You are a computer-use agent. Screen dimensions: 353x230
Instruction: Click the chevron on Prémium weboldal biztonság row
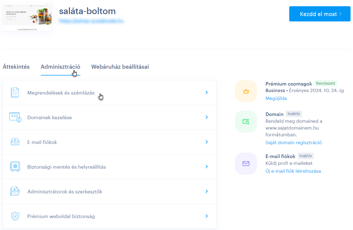[x=207, y=216]
